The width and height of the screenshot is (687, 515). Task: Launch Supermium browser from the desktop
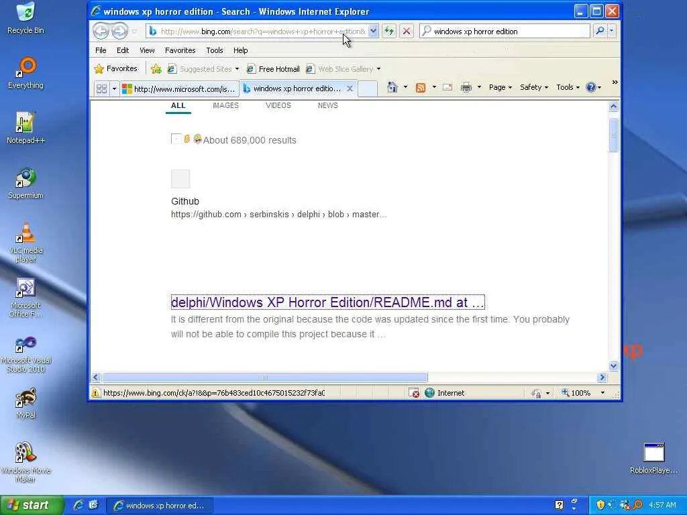(26, 183)
